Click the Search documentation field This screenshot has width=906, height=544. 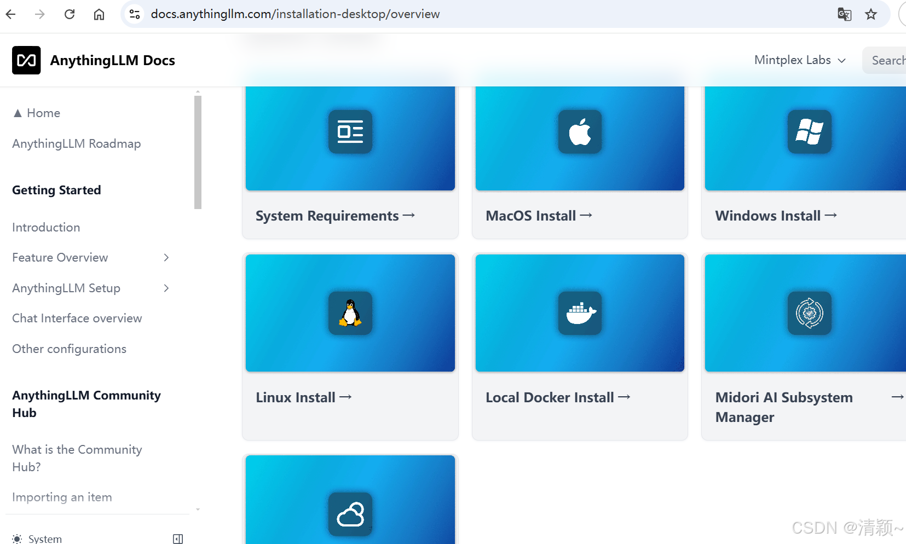point(884,60)
